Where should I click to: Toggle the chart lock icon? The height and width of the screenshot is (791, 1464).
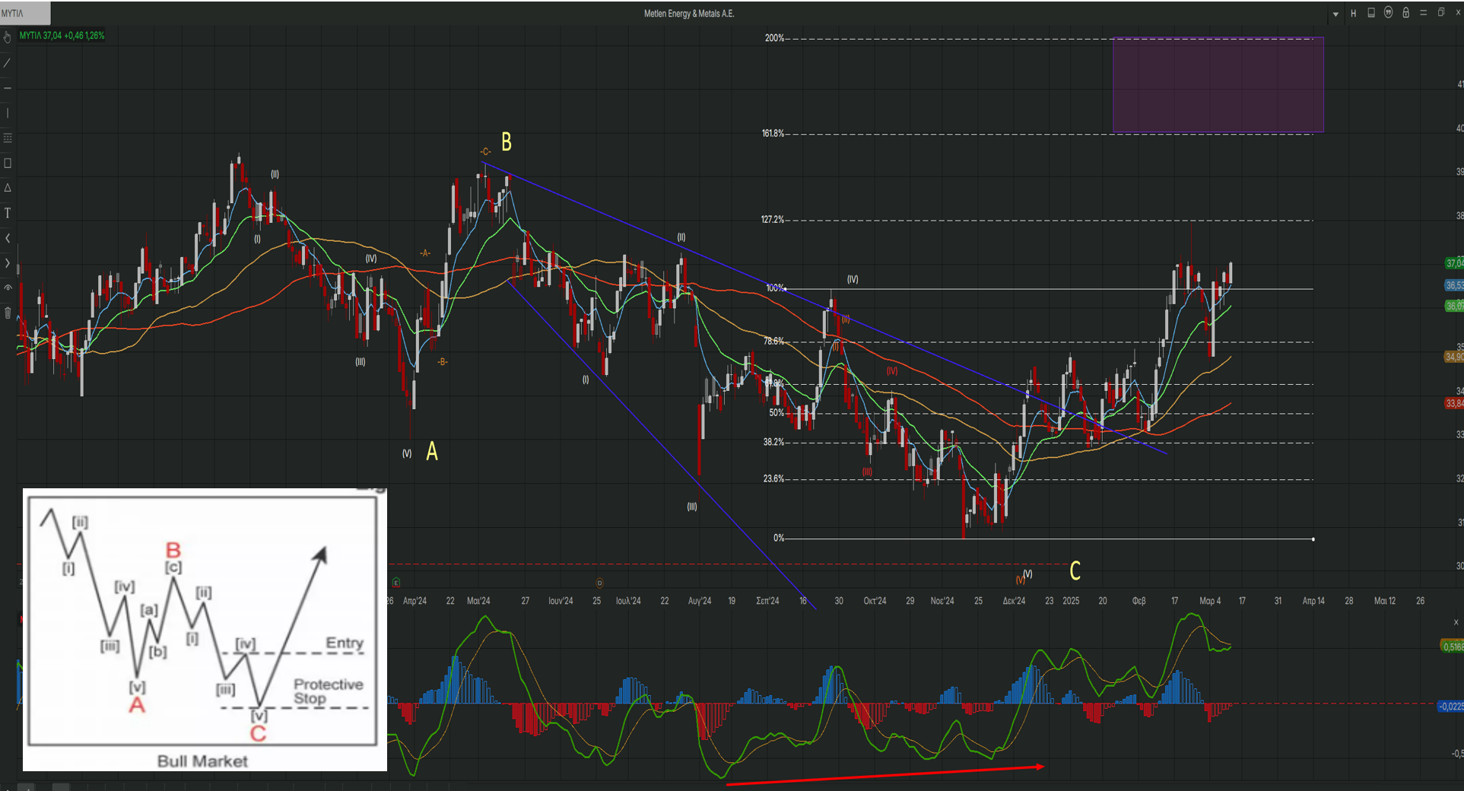(x=1405, y=13)
